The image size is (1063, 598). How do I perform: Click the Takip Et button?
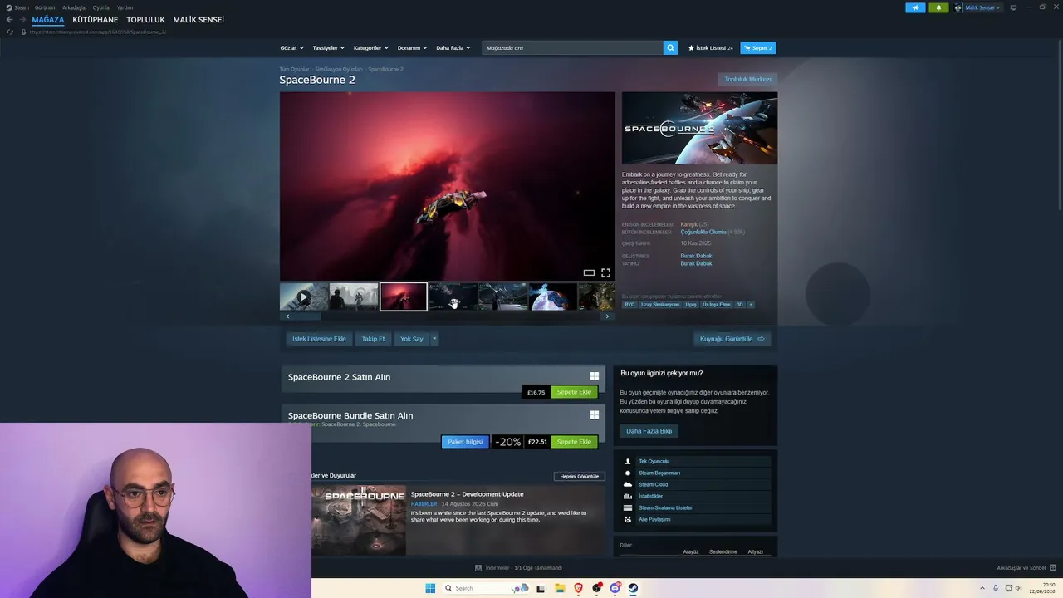coord(373,339)
